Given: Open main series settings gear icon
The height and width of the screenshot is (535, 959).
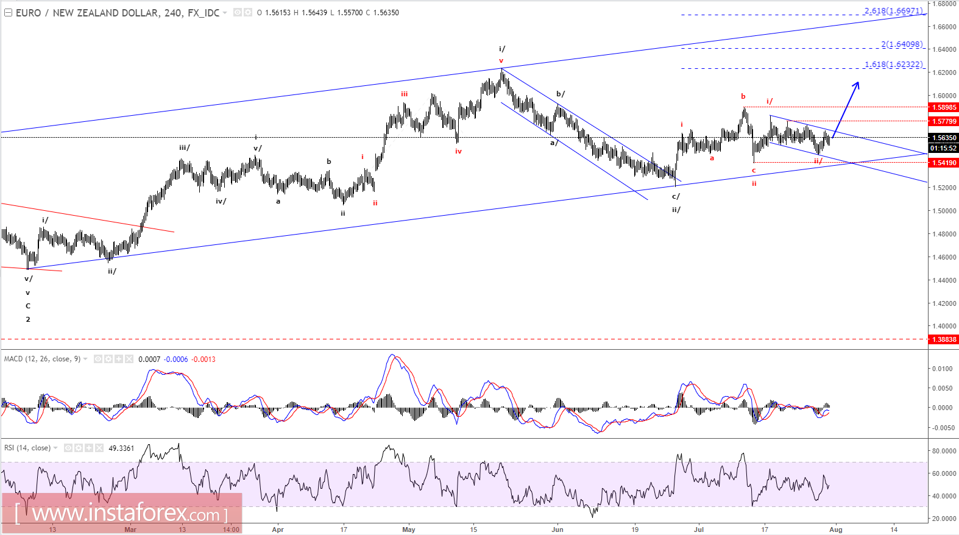Looking at the screenshot, I should pos(248,12).
